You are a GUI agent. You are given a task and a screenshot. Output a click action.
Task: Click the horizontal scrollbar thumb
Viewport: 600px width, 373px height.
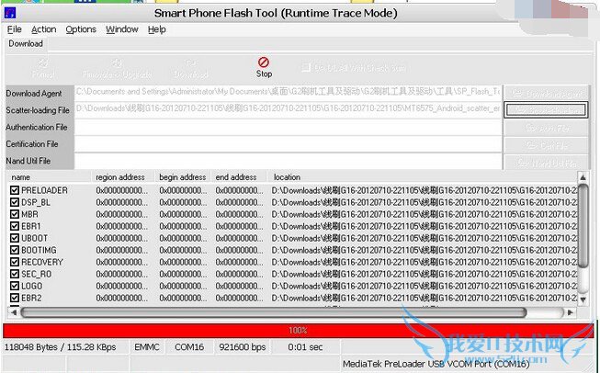coord(274,312)
